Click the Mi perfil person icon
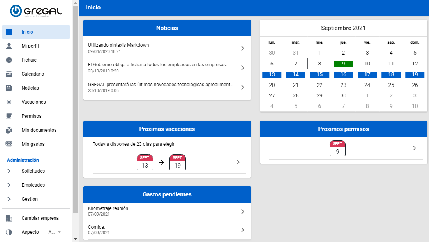This screenshot has height=242, width=429. pyautogui.click(x=9, y=46)
